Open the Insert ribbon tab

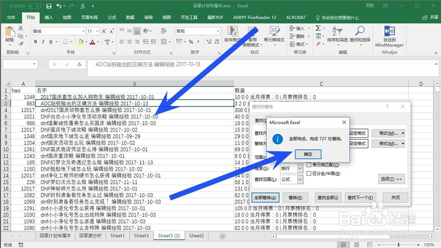(49, 18)
